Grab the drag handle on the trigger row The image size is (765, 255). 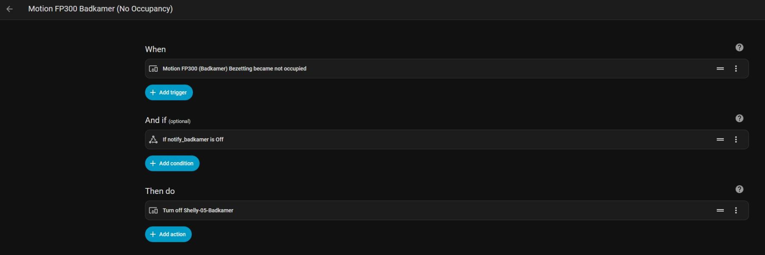tap(720, 69)
